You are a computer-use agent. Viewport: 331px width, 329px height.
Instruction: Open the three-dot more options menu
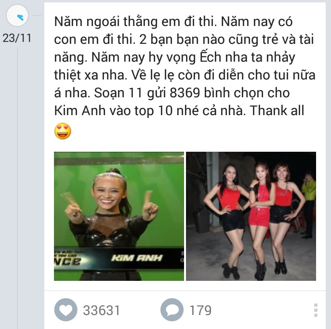point(316,310)
